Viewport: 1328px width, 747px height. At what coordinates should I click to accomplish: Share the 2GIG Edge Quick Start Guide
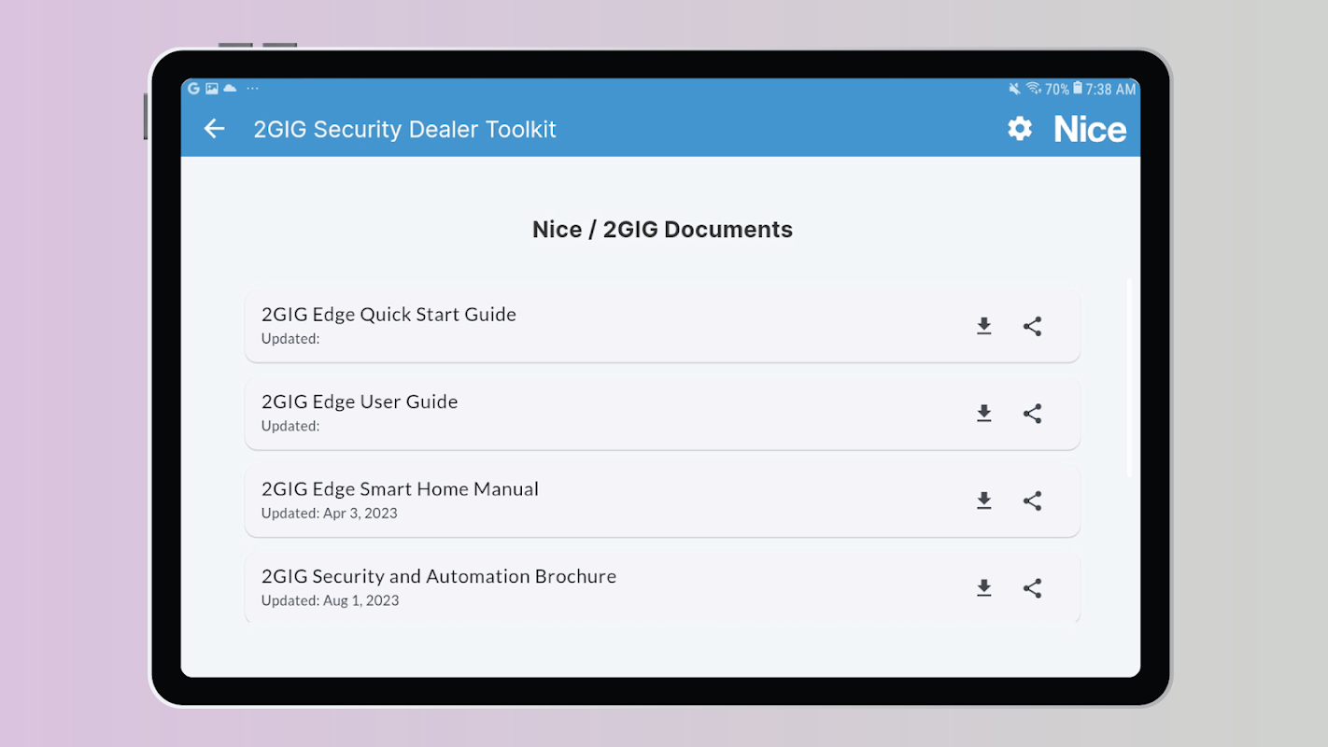1032,326
